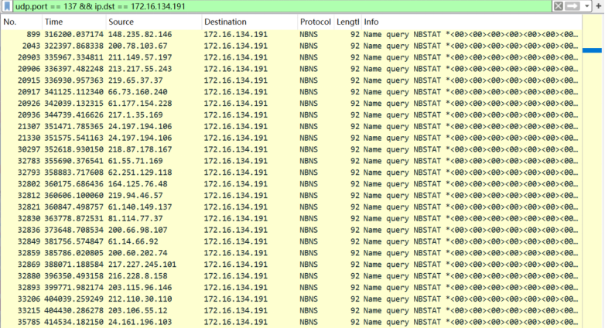Select source address 66.73.160.240
This screenshot has height=328, width=605.
[x=138, y=92]
